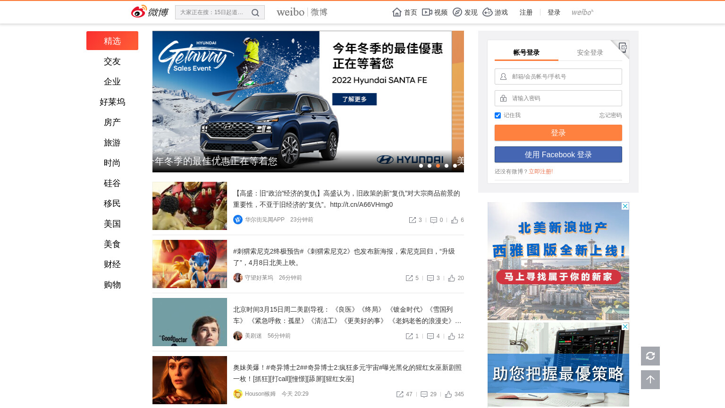Select the last carousel dot
725x408 pixels.
455,166
